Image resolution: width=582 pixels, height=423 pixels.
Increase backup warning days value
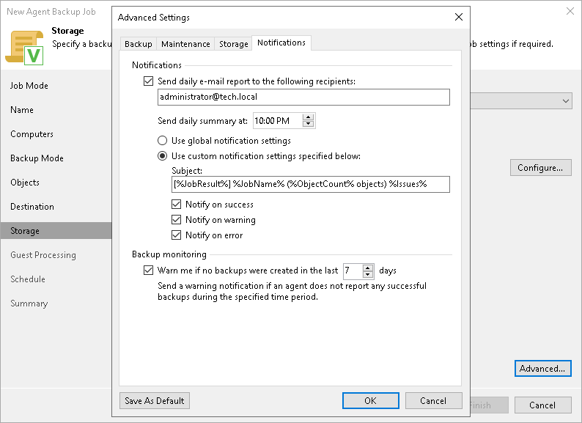367,268
